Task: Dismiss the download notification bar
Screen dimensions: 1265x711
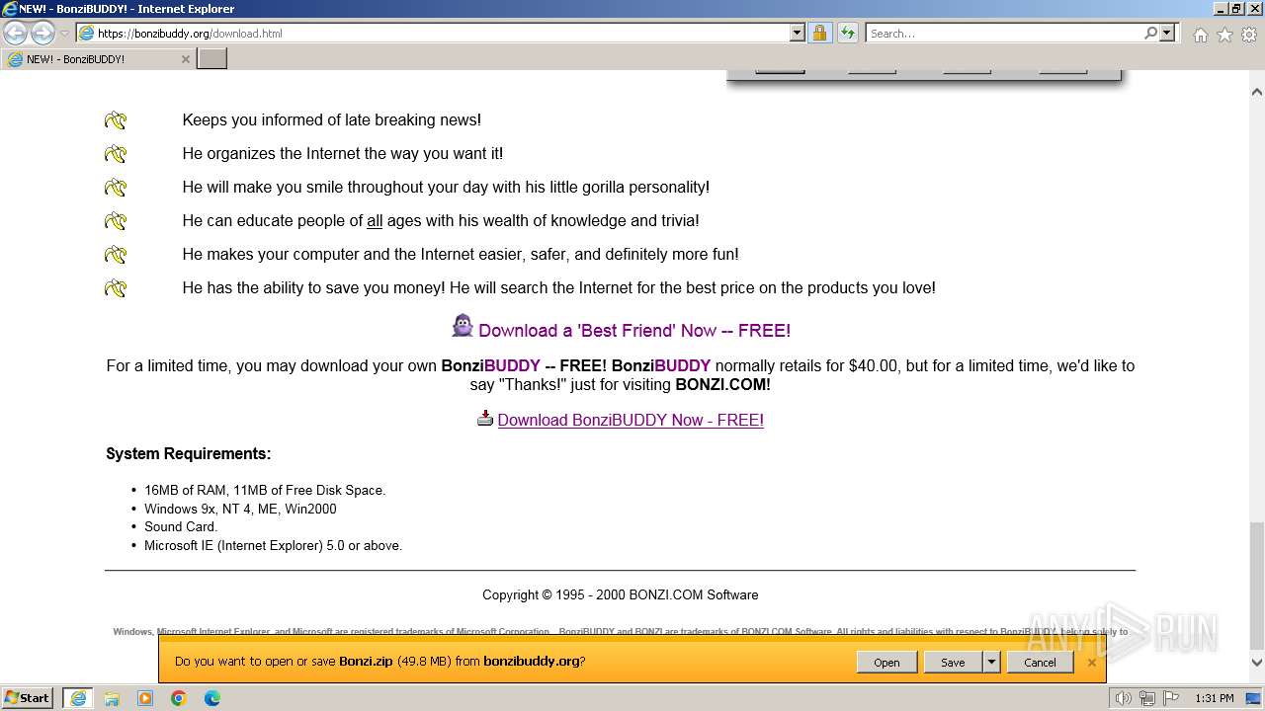Action: coord(1092,663)
